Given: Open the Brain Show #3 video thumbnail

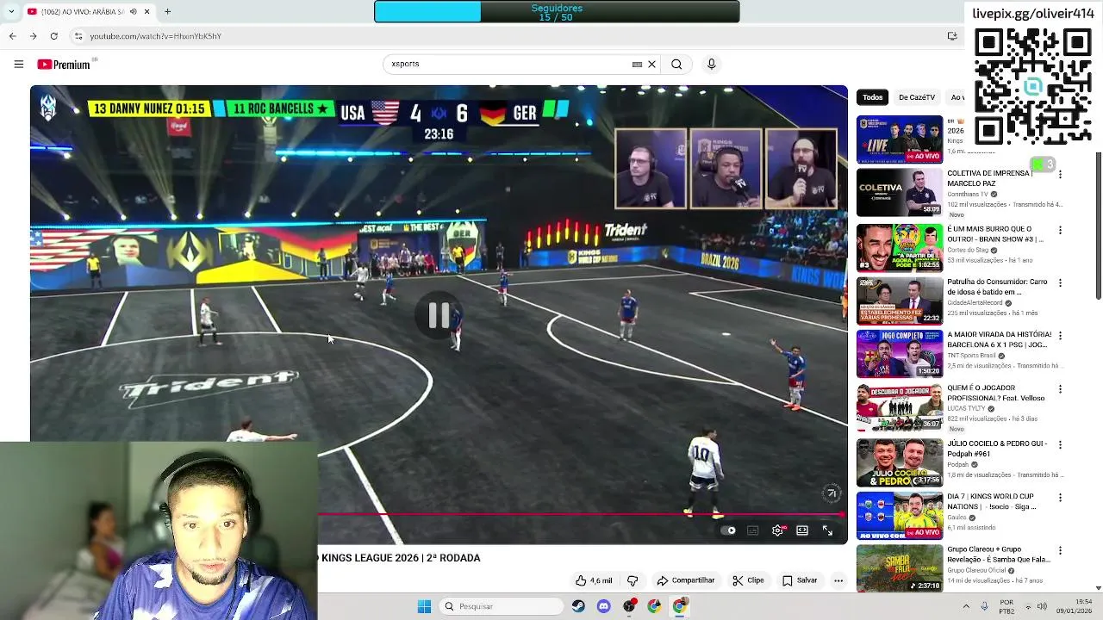Looking at the screenshot, I should 900,248.
